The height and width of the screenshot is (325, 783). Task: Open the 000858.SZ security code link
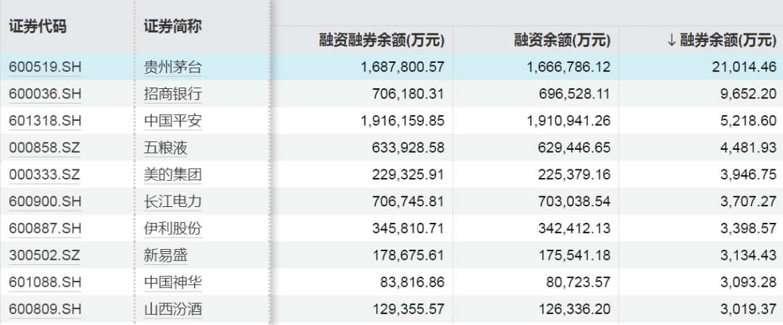[45, 148]
